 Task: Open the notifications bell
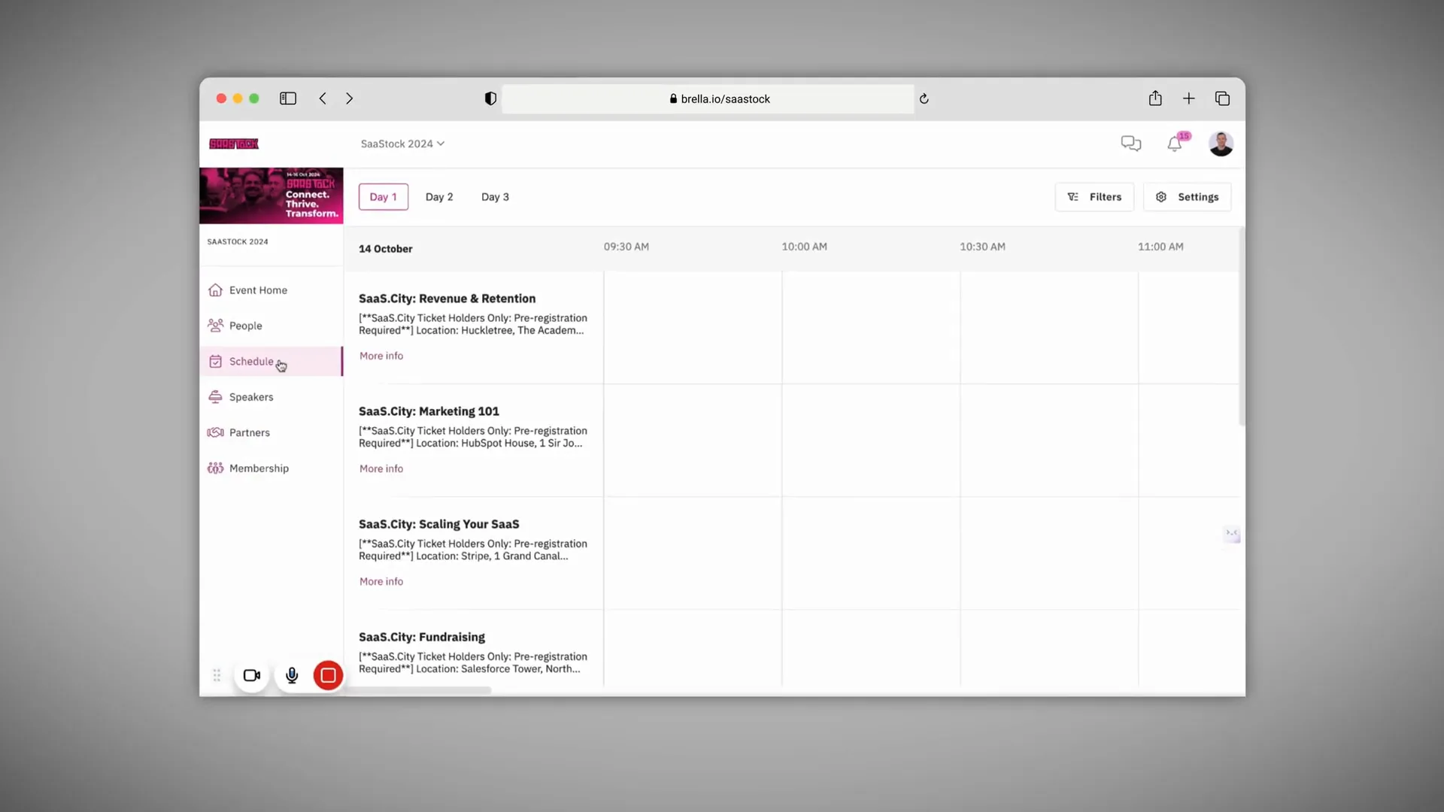tap(1175, 144)
